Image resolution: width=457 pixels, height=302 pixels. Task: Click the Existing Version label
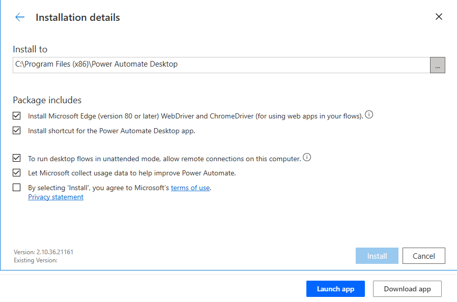pos(36,260)
